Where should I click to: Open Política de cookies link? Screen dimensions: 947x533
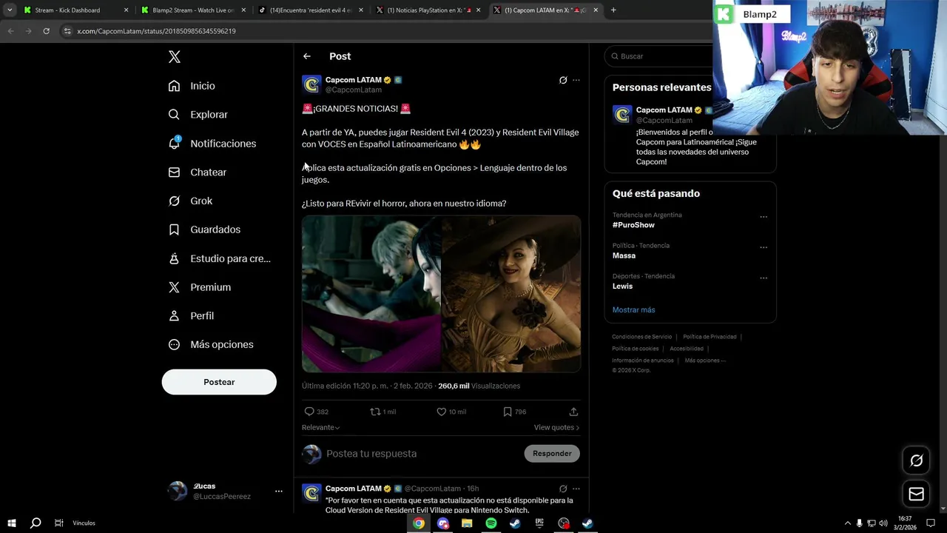point(635,349)
